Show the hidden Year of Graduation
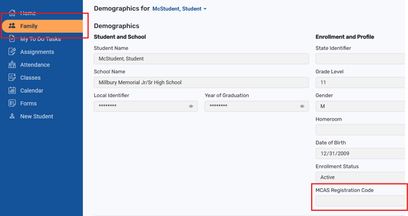408x216 pixels. (x=302, y=106)
